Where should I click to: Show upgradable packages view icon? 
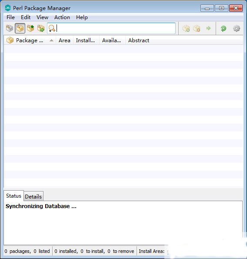[30, 28]
